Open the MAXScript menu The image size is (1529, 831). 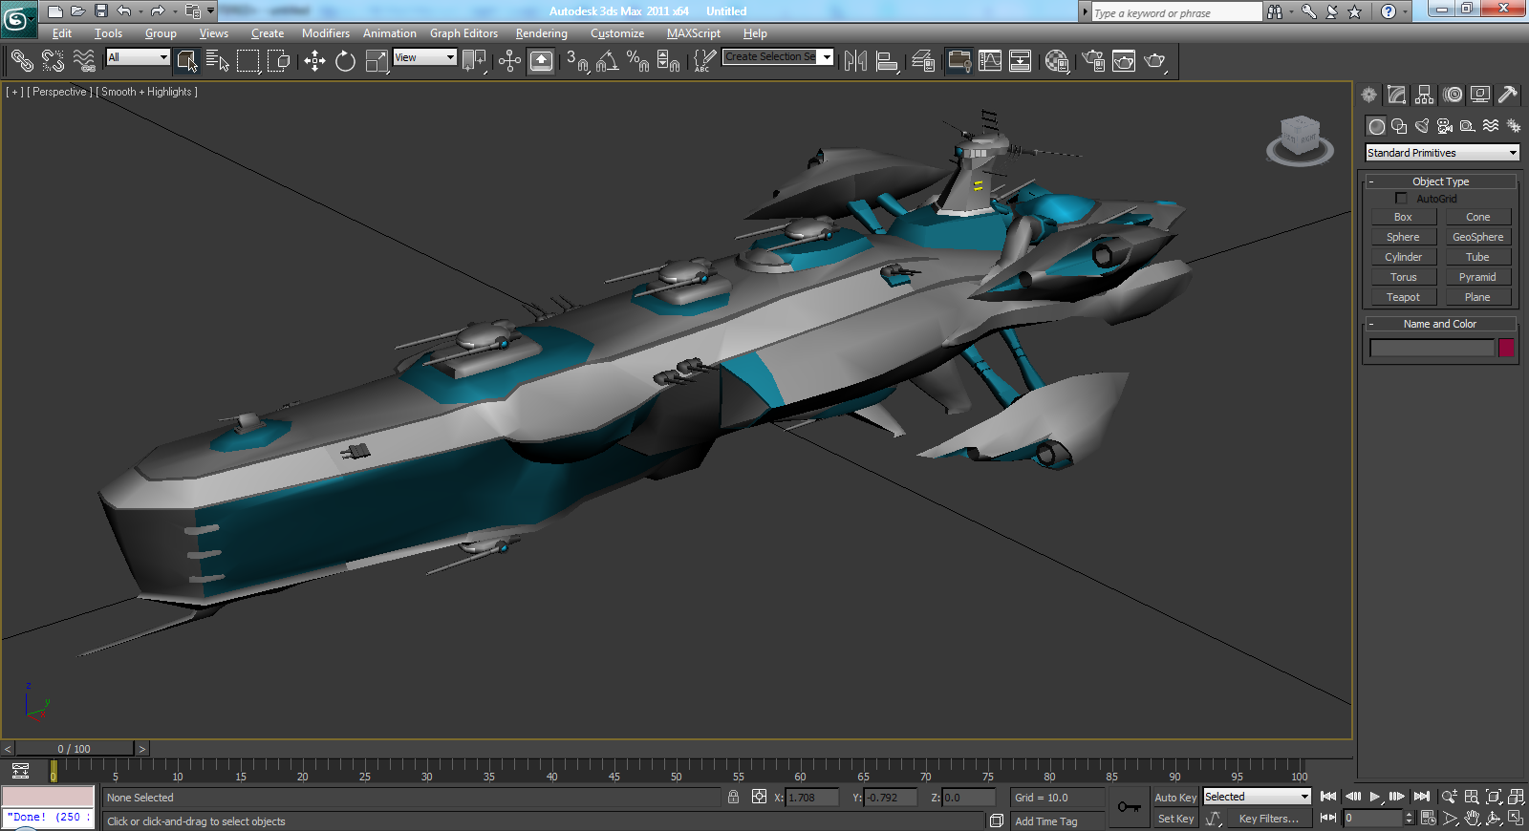point(694,33)
